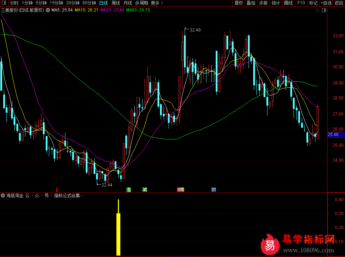Viewport: 345px width, 257px height.
Task: Click the 复权 button
Action: [x=239, y=3]
